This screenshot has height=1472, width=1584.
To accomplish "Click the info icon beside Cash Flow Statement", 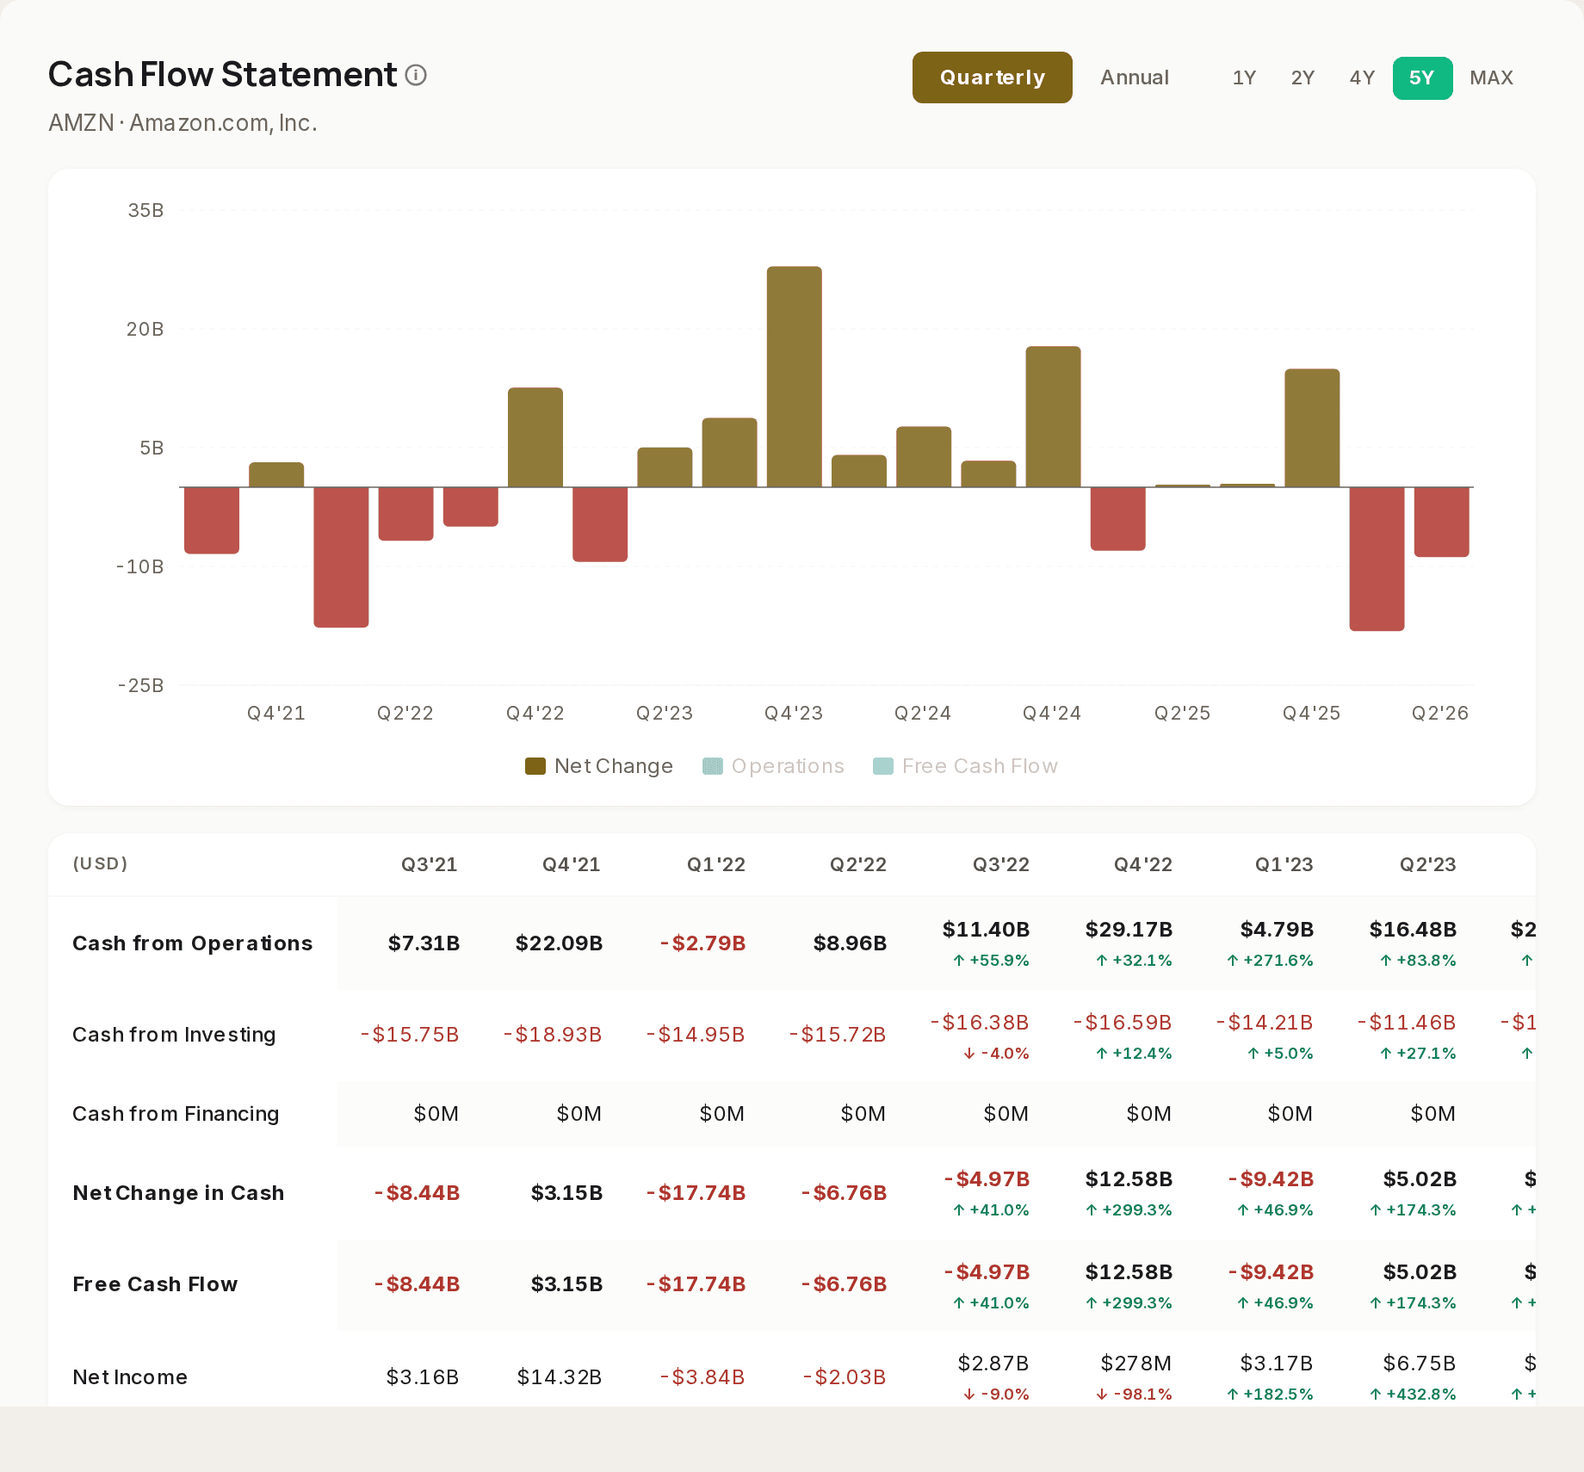I will click(416, 76).
